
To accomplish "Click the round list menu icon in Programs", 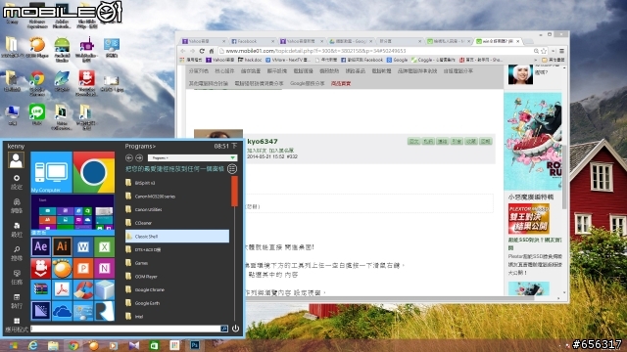I will (x=232, y=169).
